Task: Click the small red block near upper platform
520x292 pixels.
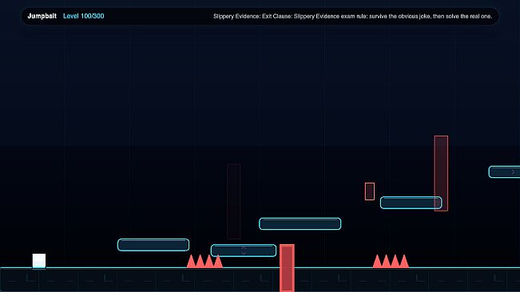Action: point(370,191)
